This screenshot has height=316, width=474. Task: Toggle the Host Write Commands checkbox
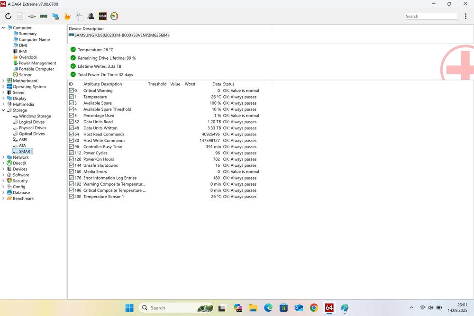tap(72, 140)
